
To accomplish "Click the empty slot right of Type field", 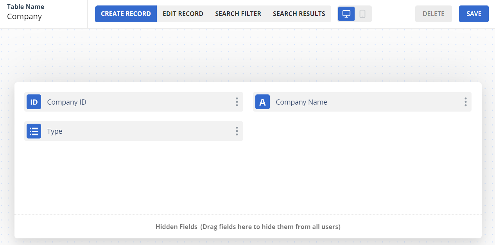I will [362, 131].
